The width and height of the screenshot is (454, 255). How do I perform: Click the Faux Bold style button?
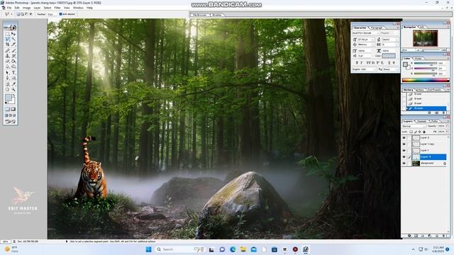(357, 63)
